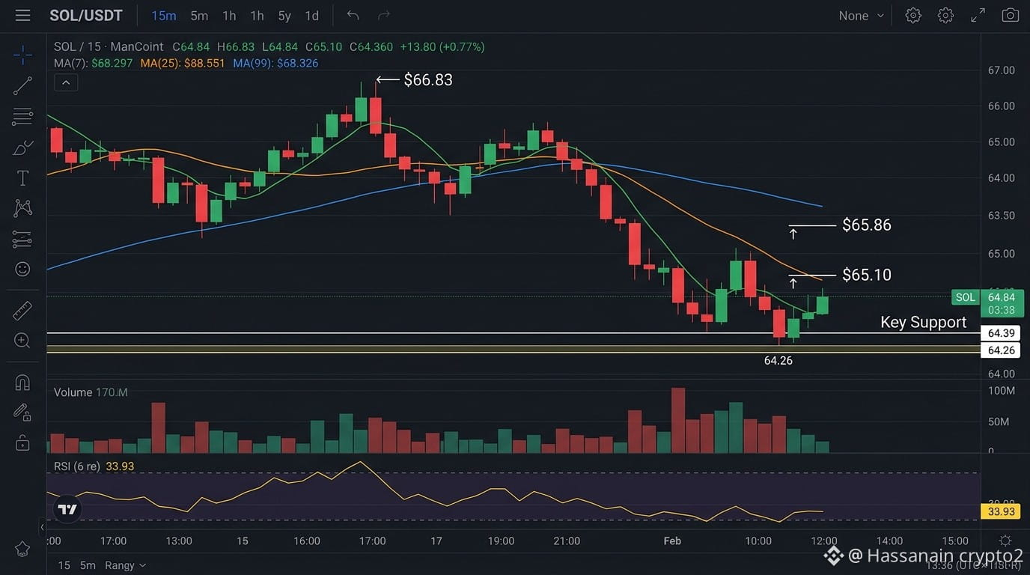Select the 5y timeframe tab
This screenshot has width=1030, height=575.
point(284,16)
